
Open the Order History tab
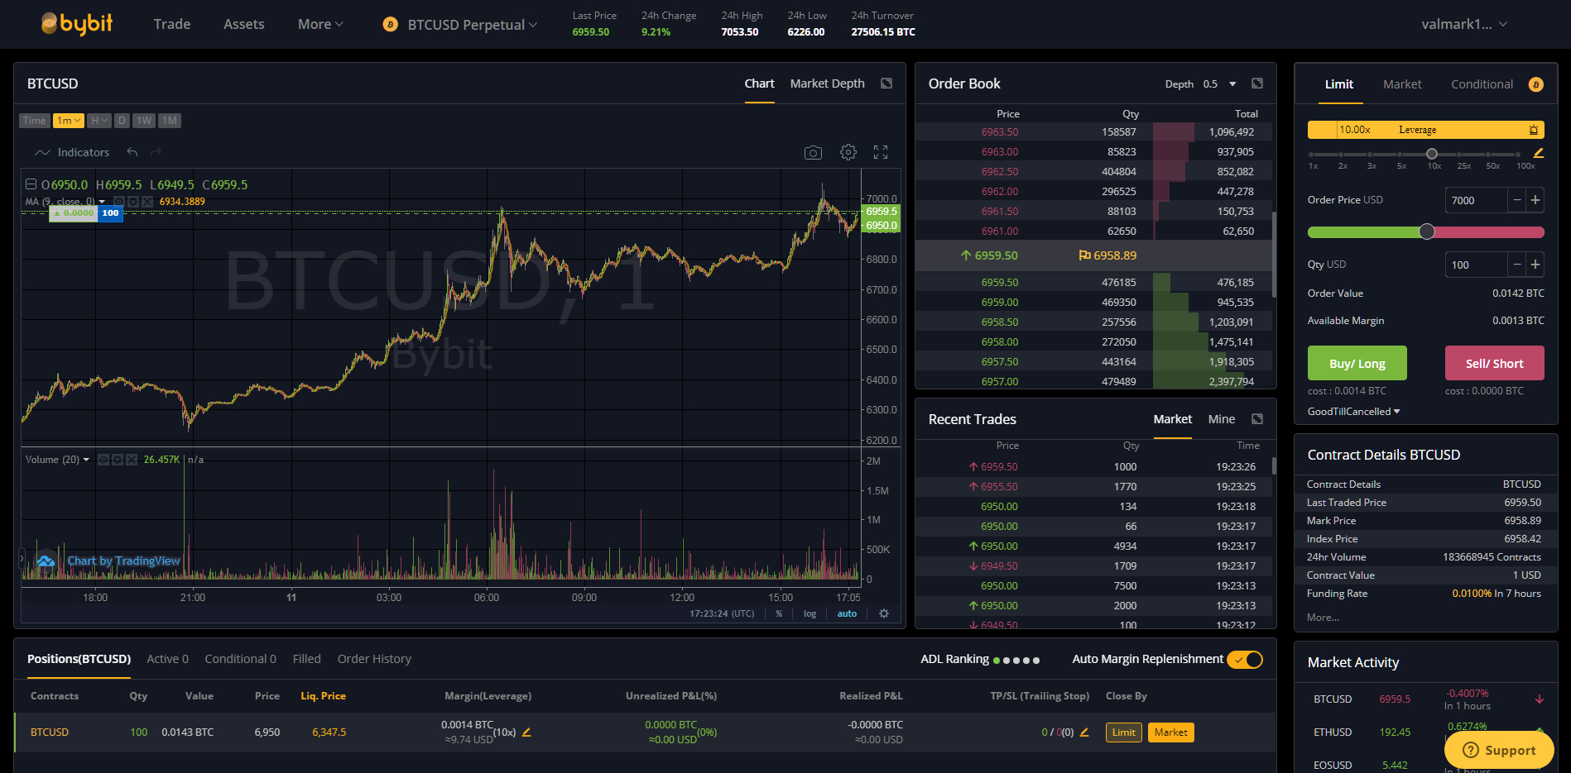tap(374, 659)
